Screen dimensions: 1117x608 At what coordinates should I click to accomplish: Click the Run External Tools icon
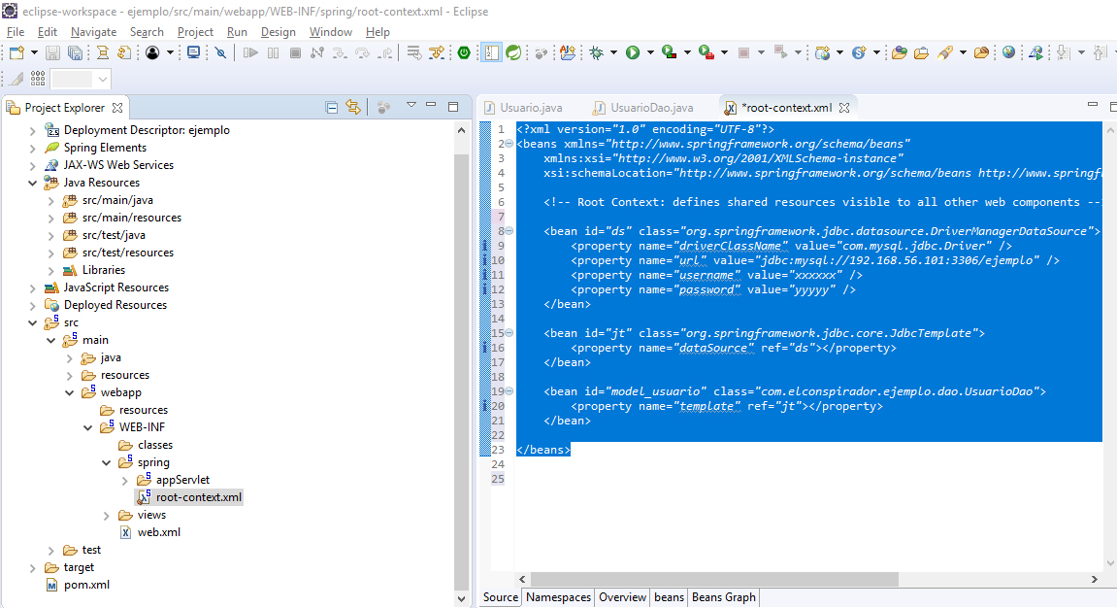click(706, 52)
